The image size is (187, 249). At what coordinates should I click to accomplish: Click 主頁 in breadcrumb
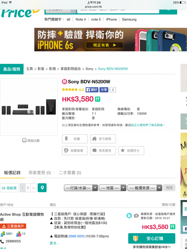coord(29,69)
